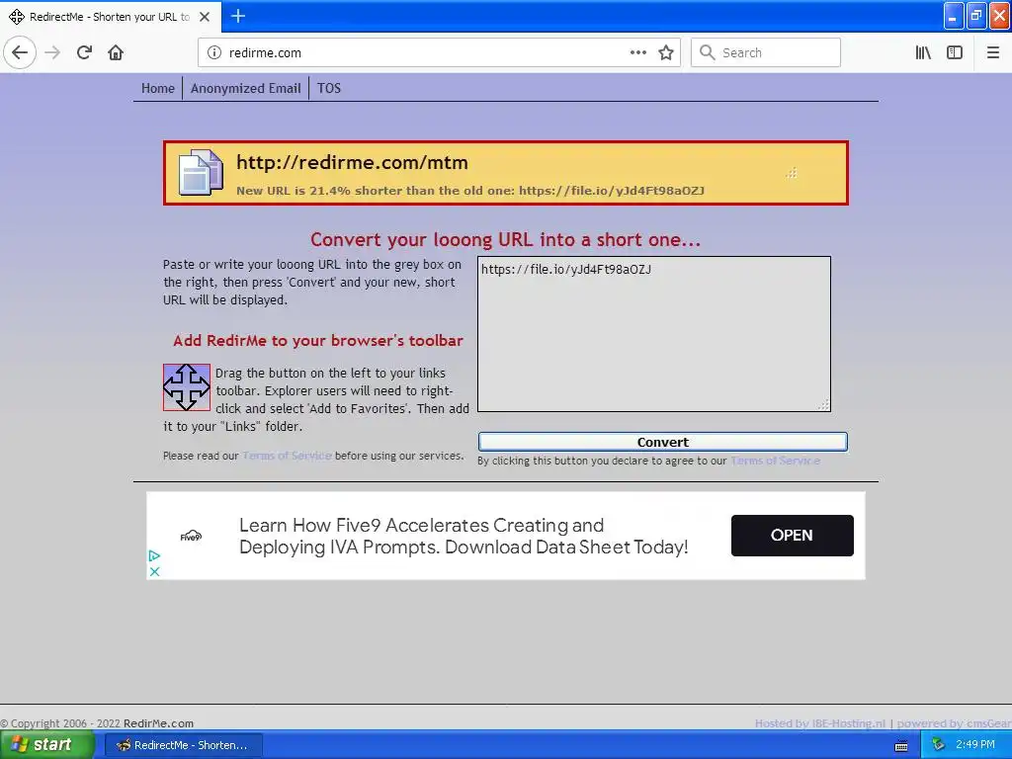Click the Five9 logo in the ad

pyautogui.click(x=191, y=536)
